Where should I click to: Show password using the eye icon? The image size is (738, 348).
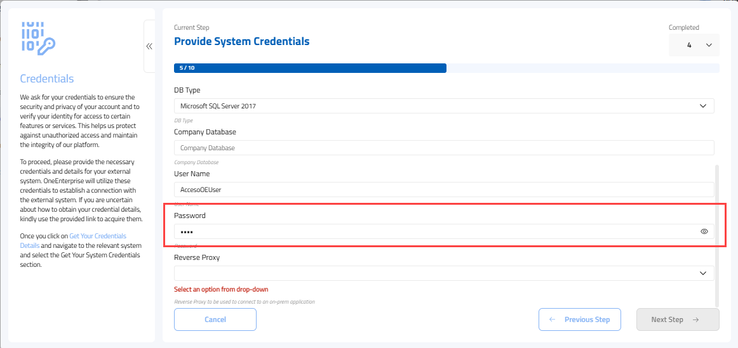coord(704,231)
